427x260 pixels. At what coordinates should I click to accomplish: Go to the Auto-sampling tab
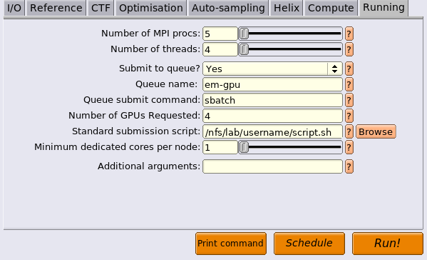[228, 8]
